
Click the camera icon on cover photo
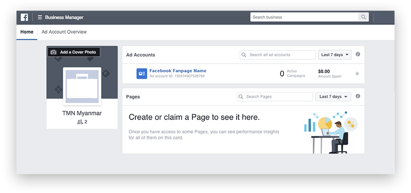(53, 52)
